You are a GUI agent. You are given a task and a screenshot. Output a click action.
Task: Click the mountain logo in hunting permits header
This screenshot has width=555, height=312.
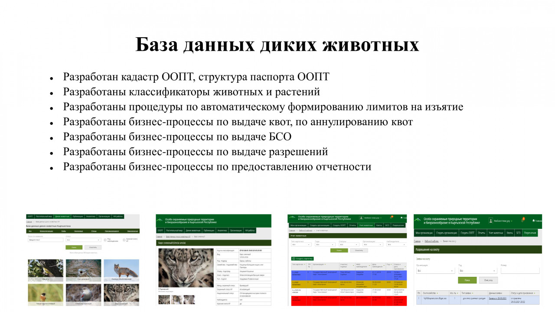tap(418, 221)
